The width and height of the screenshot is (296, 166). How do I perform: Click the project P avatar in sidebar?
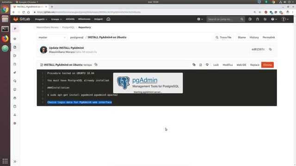(15, 29)
